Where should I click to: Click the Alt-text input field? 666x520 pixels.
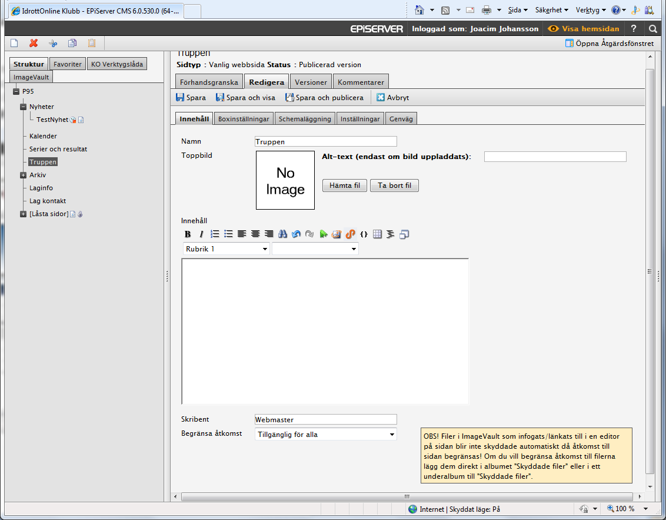point(555,157)
